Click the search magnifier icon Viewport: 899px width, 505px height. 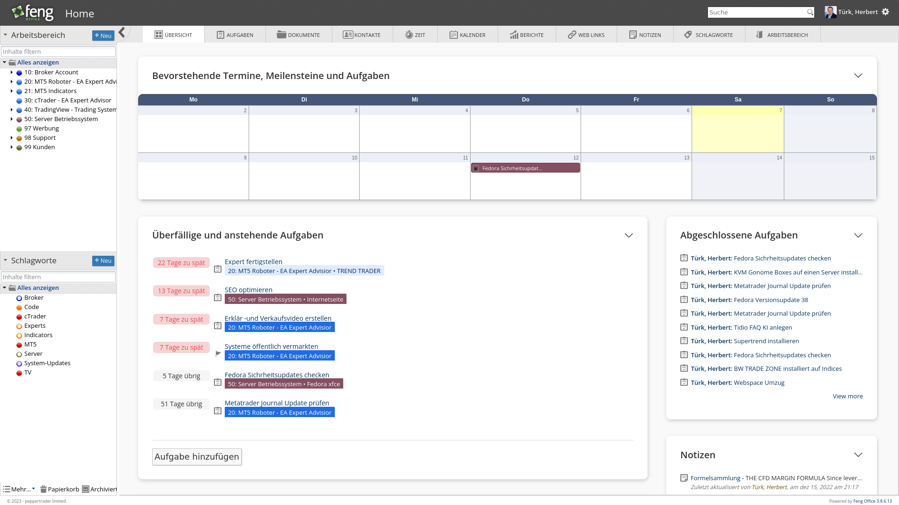click(810, 13)
